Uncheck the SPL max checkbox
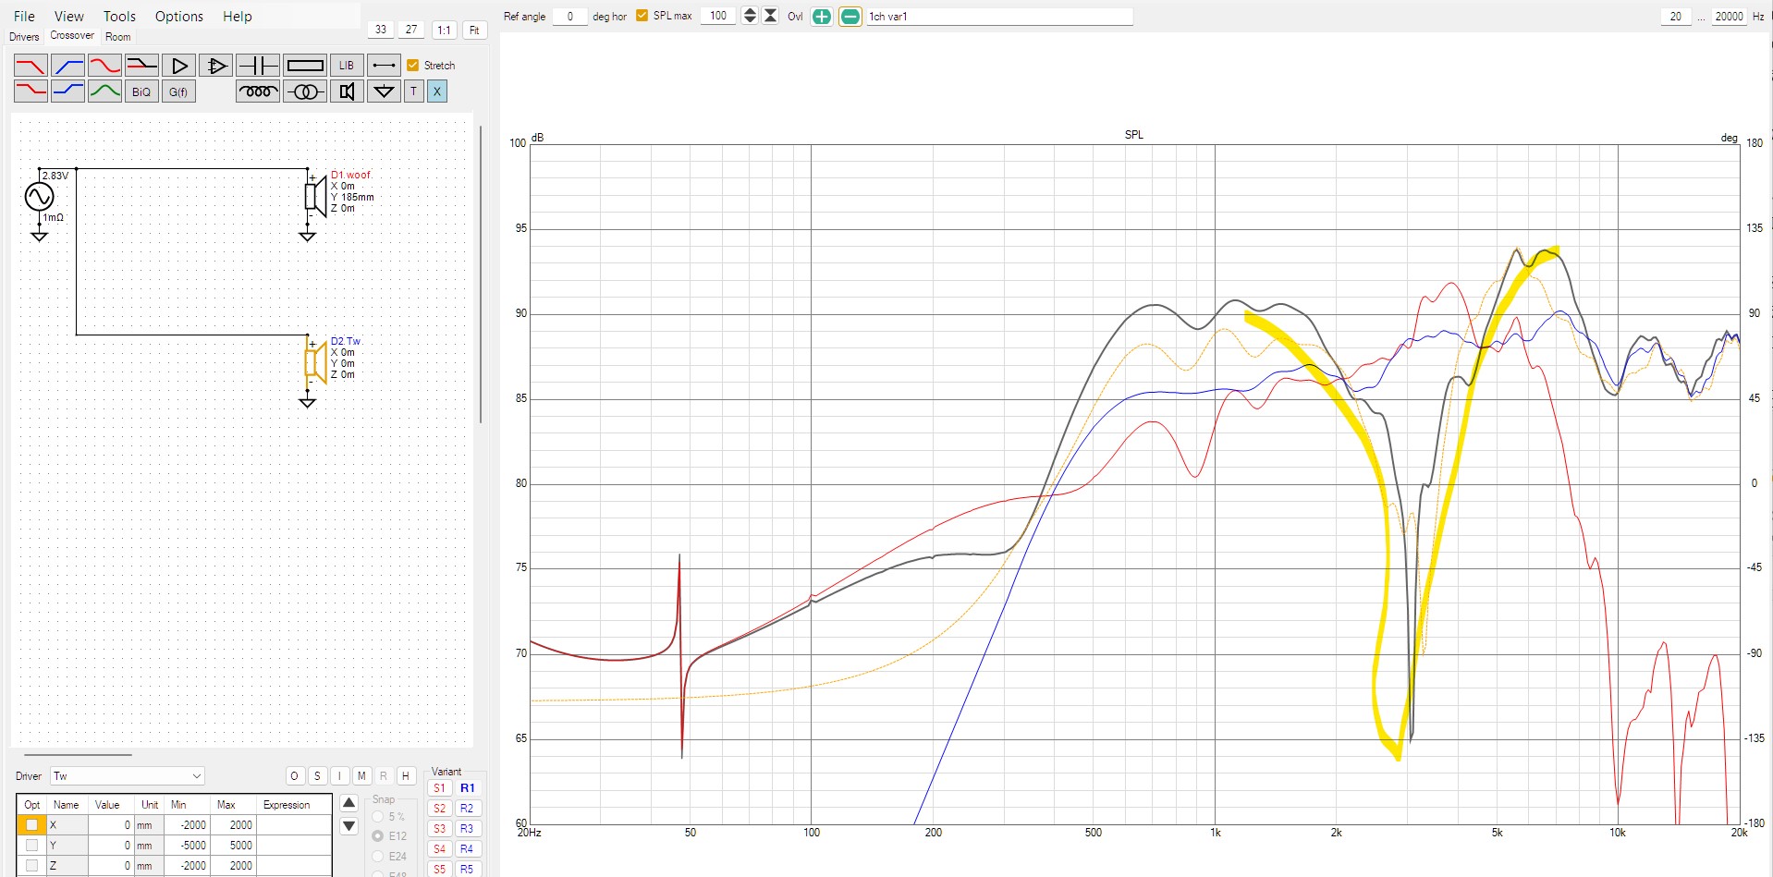1773x877 pixels. [x=642, y=16]
